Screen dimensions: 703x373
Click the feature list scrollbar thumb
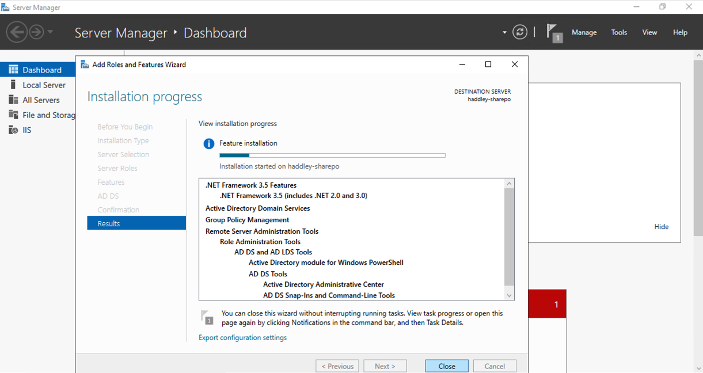click(x=509, y=237)
